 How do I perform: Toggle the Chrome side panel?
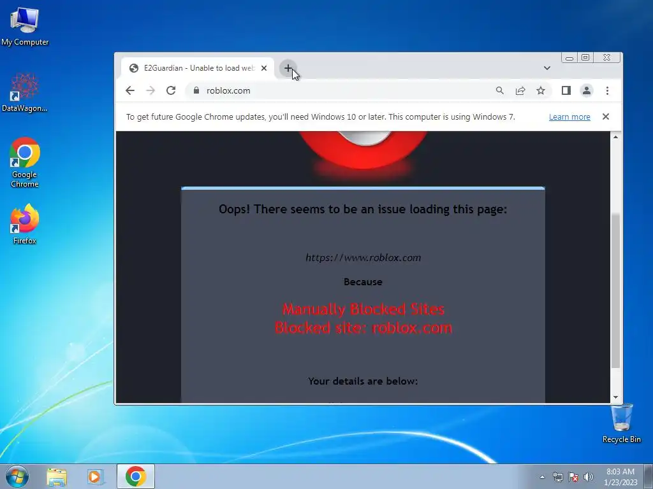566,90
